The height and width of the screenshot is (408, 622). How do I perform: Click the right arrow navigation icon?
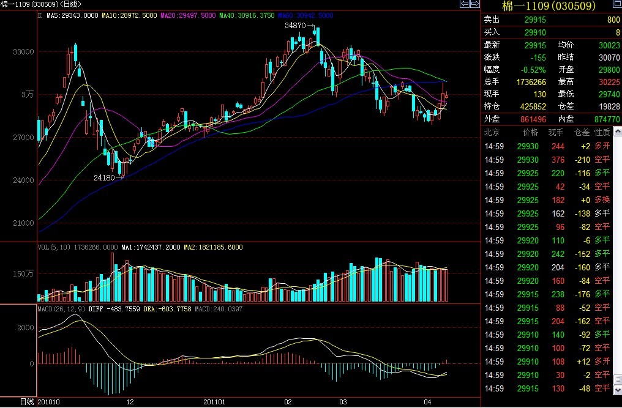coord(474,4)
